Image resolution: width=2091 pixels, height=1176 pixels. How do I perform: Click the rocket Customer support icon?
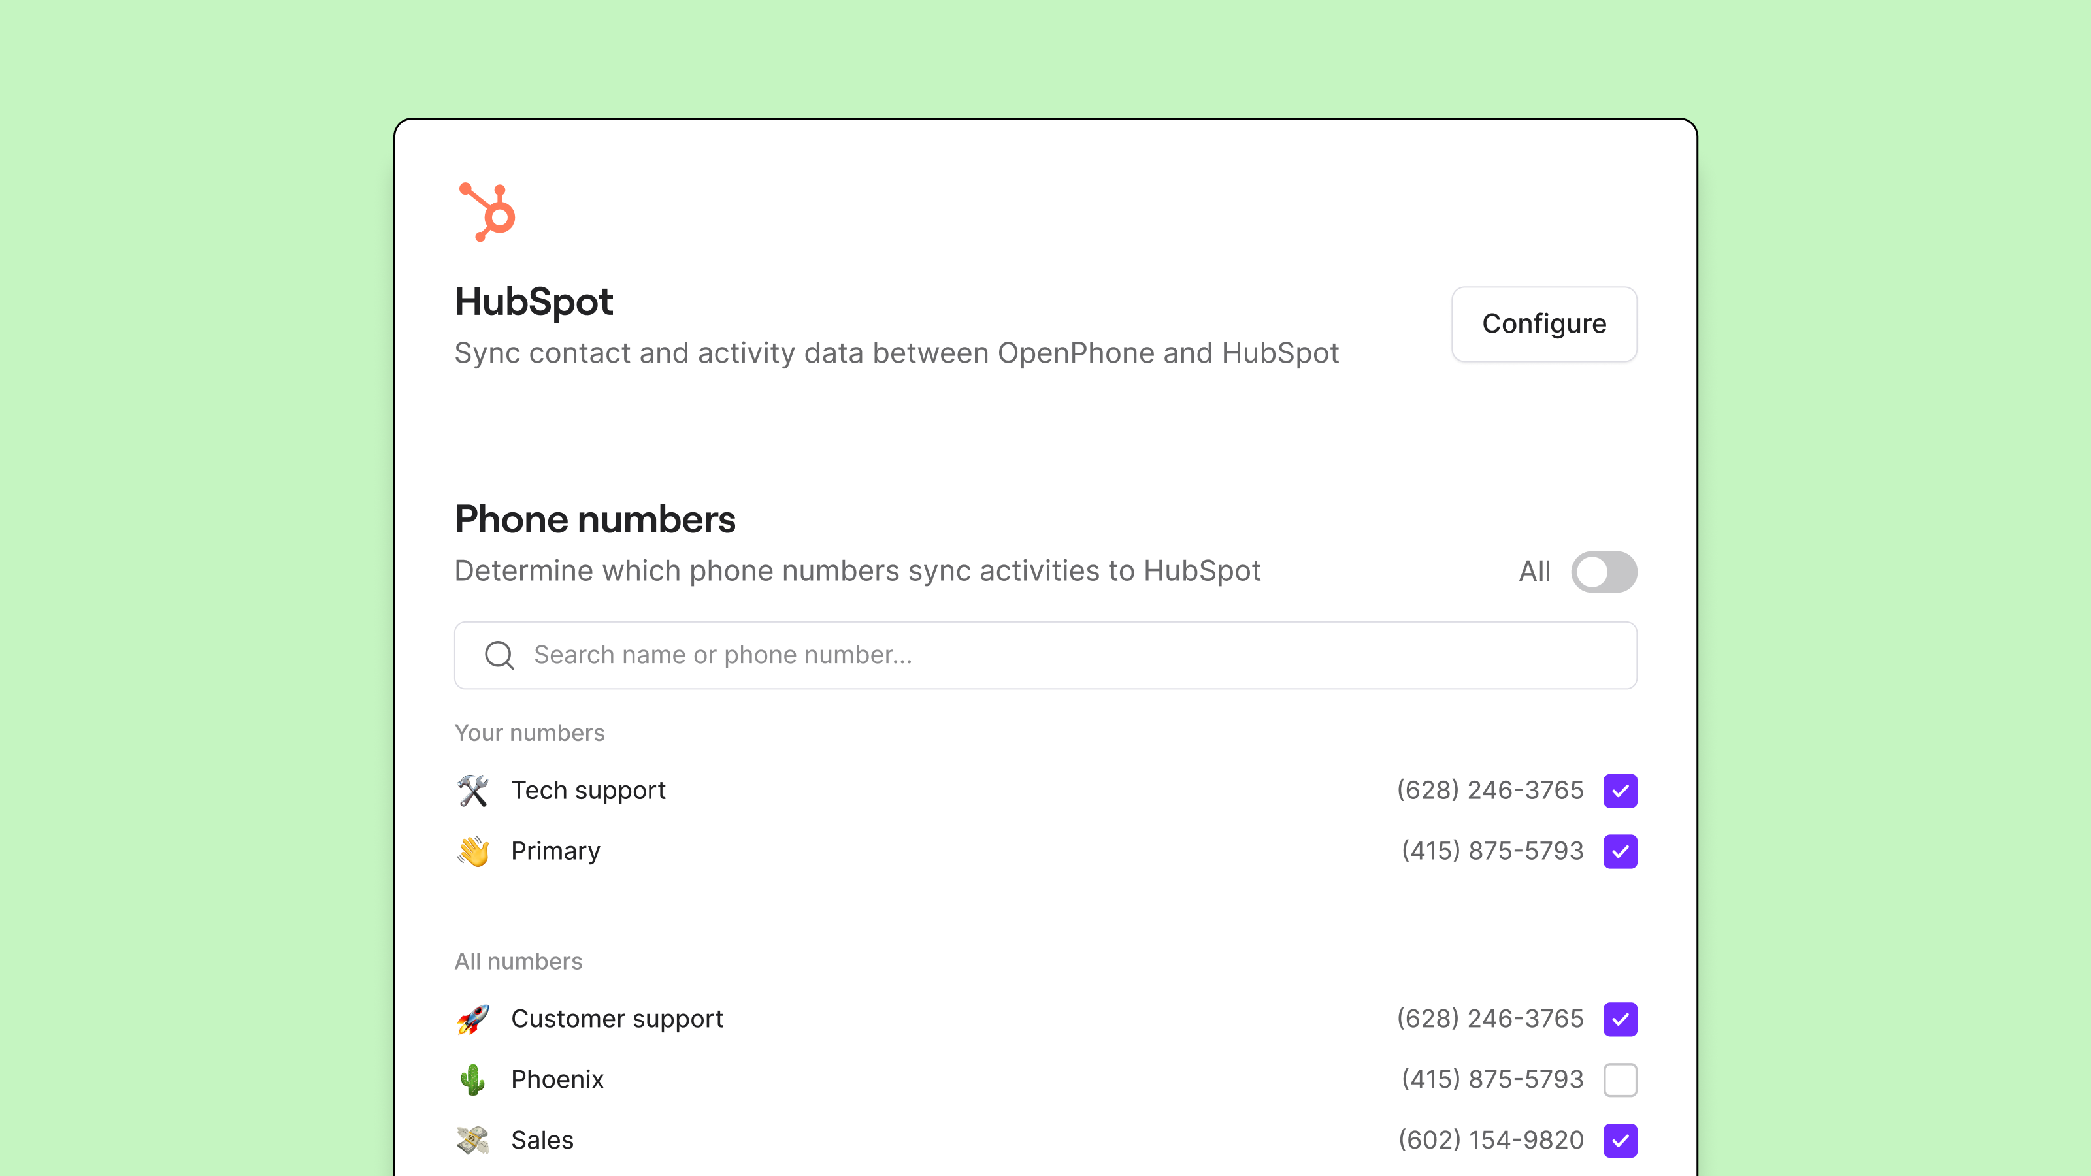472,1019
